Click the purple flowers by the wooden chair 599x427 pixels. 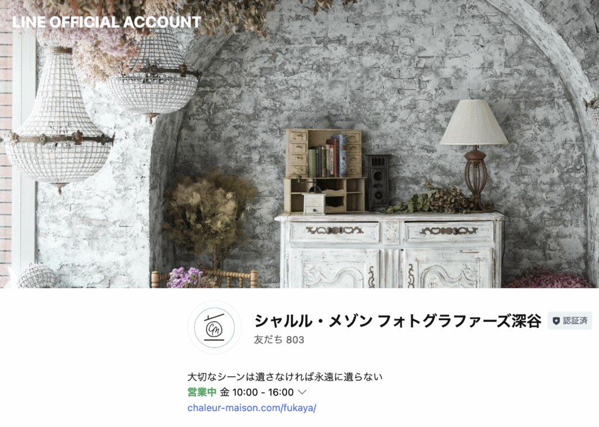(x=188, y=277)
